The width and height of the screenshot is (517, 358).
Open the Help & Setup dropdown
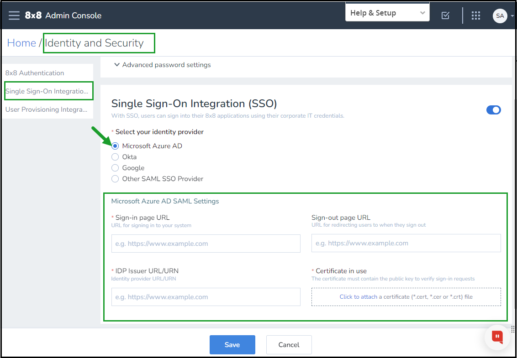coord(387,13)
